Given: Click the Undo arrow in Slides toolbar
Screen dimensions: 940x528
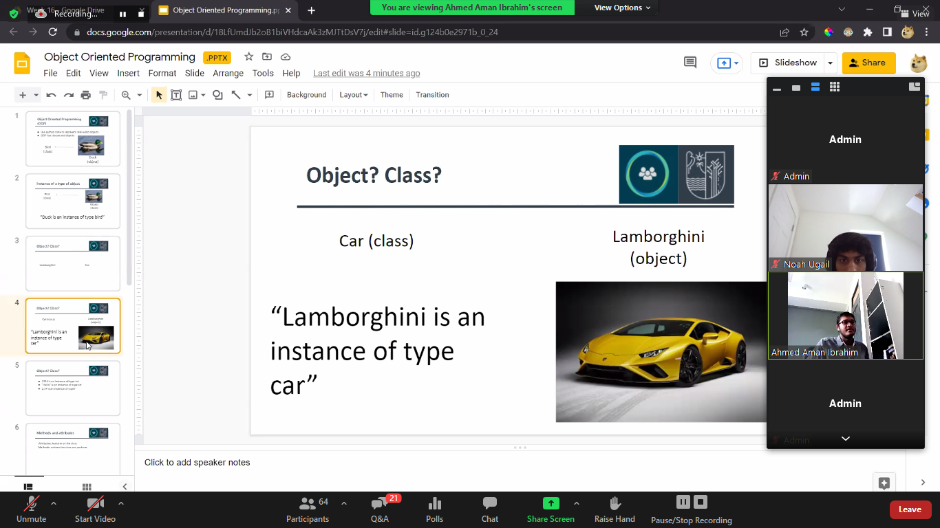Looking at the screenshot, I should 52,95.
